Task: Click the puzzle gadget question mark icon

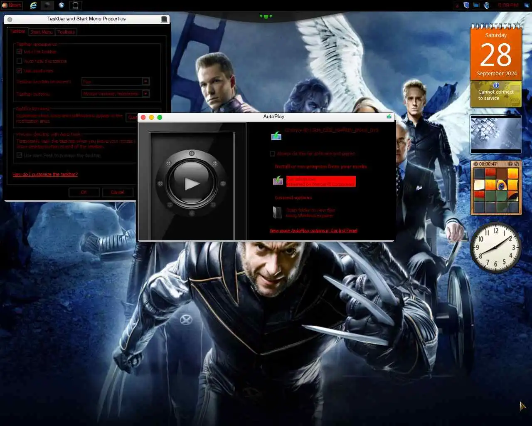Action: click(510, 164)
